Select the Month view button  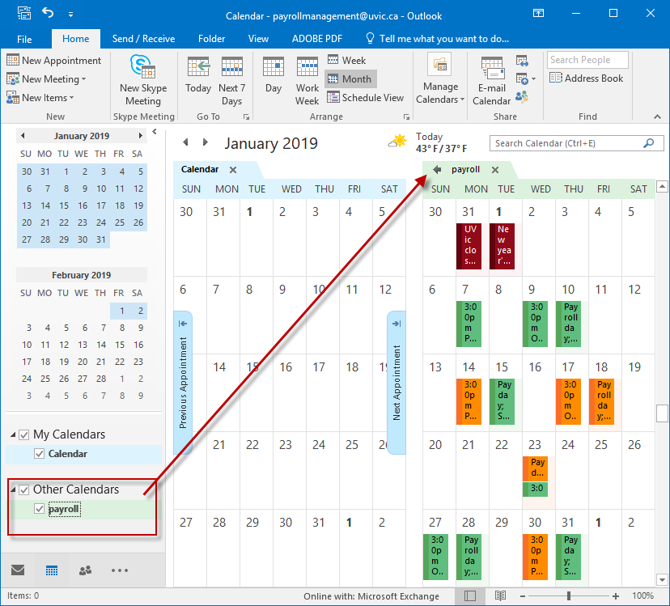coord(350,79)
